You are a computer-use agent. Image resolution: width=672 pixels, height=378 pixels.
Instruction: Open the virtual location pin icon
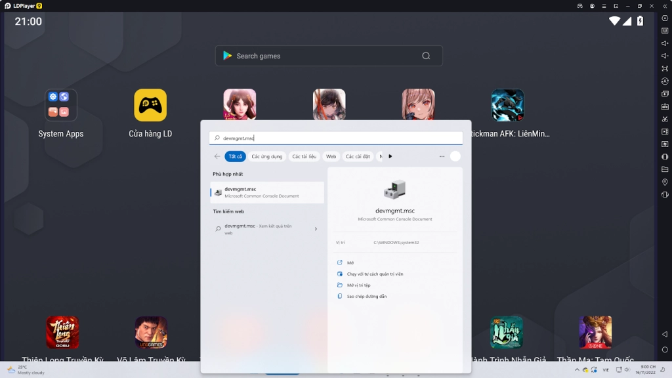[665, 182]
